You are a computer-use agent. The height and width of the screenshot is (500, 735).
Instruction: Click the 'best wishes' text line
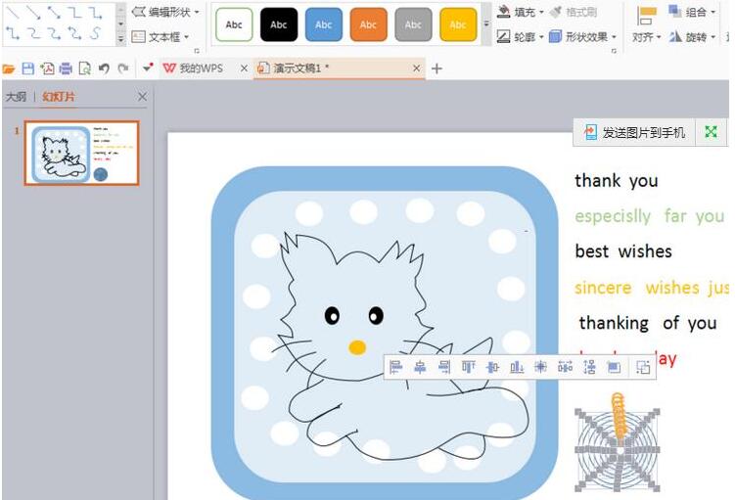coord(623,251)
